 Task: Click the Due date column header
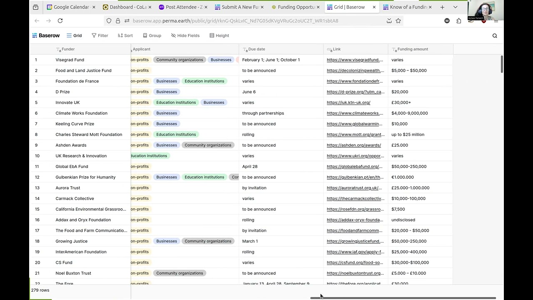coord(281,49)
